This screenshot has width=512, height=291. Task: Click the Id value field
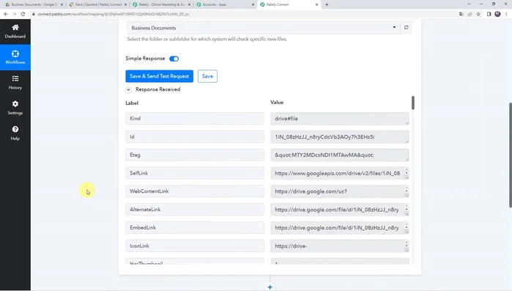(340, 137)
